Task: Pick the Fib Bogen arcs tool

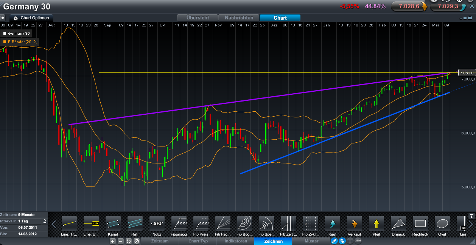Action: coord(245,223)
